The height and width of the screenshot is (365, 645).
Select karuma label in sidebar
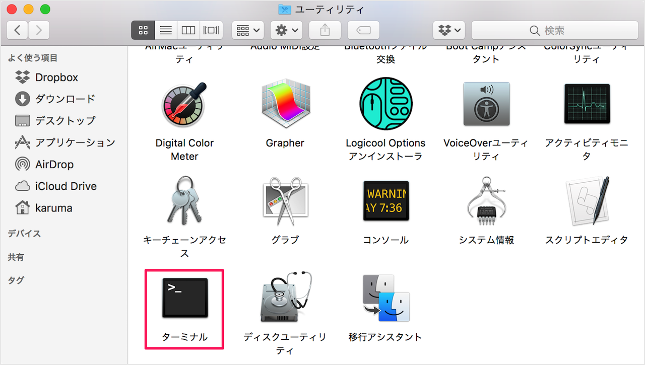53,207
